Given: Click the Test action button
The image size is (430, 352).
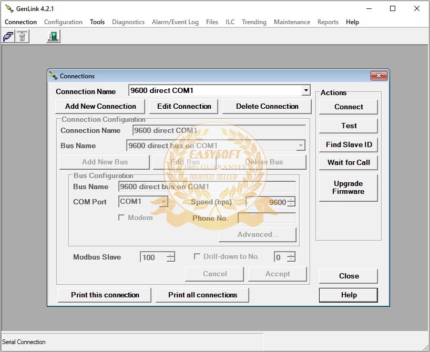Looking at the screenshot, I should pyautogui.click(x=349, y=126).
